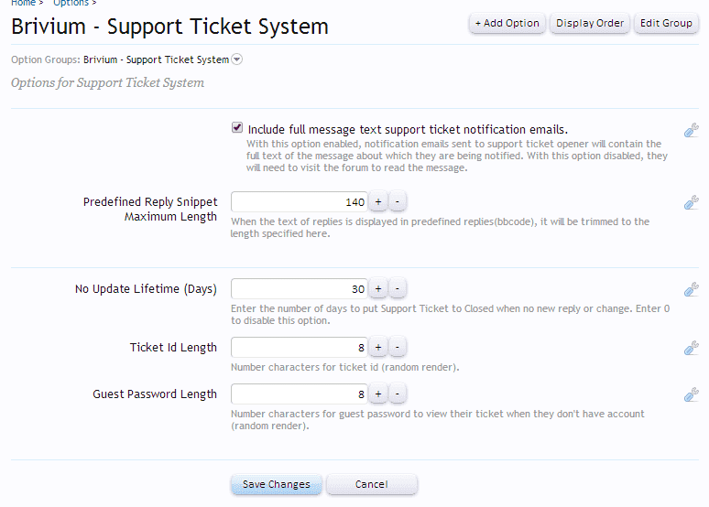The image size is (709, 507).
Task: Increase Ticket Id Length value
Action: pos(378,347)
